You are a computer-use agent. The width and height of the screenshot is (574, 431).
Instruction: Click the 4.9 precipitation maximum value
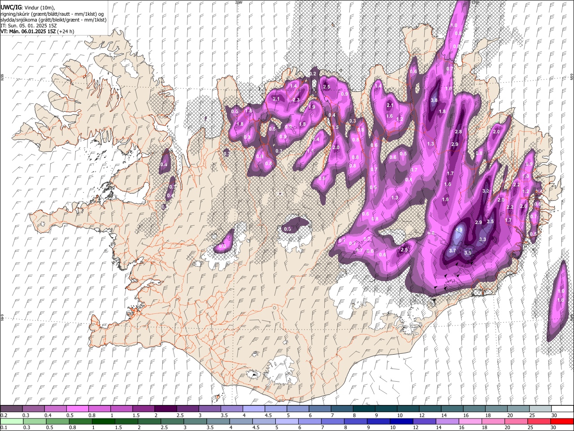point(459,229)
